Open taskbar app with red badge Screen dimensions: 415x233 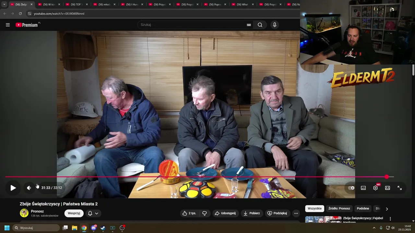tap(122, 228)
